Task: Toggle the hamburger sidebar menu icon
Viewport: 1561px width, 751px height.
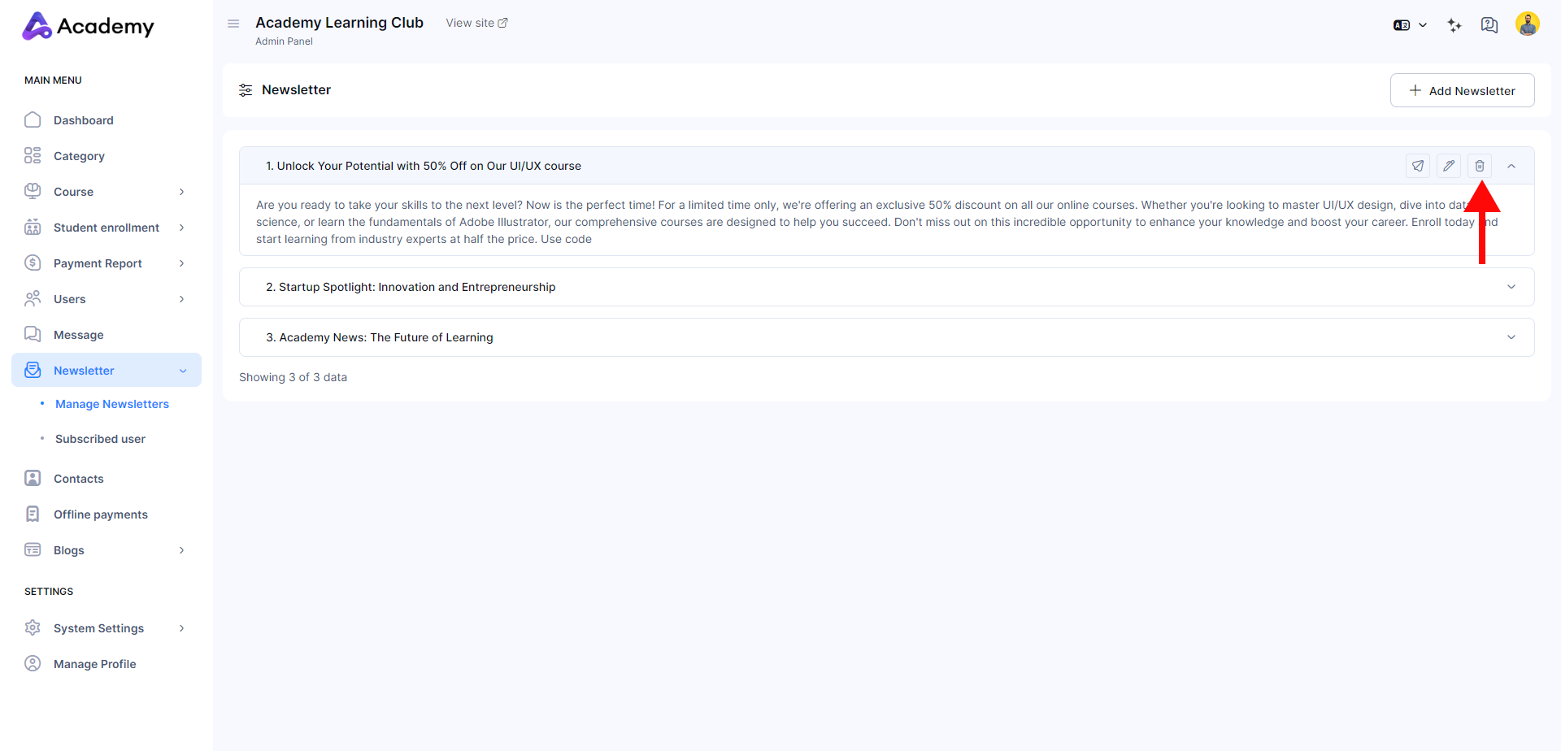Action: [233, 24]
